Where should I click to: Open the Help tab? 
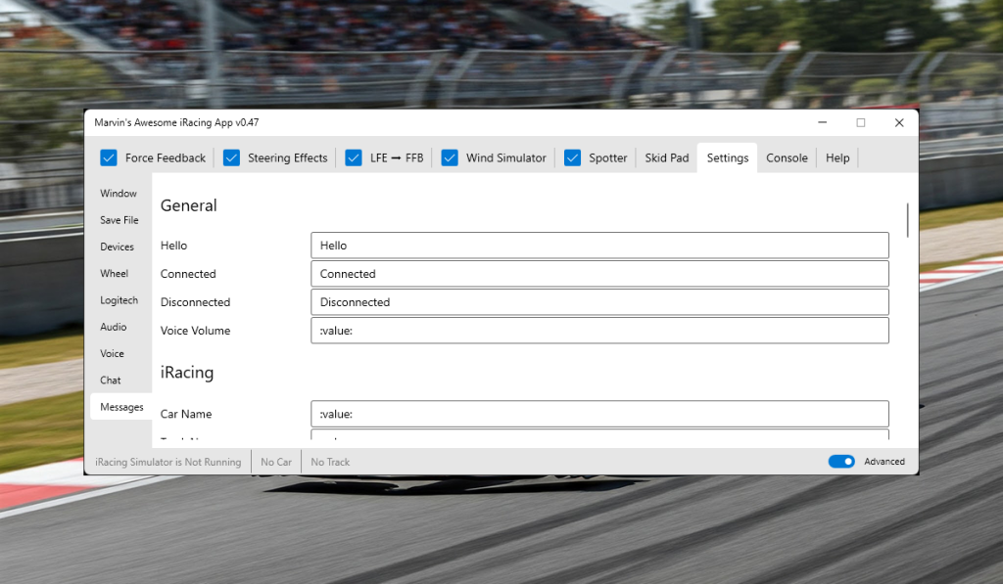[836, 157]
